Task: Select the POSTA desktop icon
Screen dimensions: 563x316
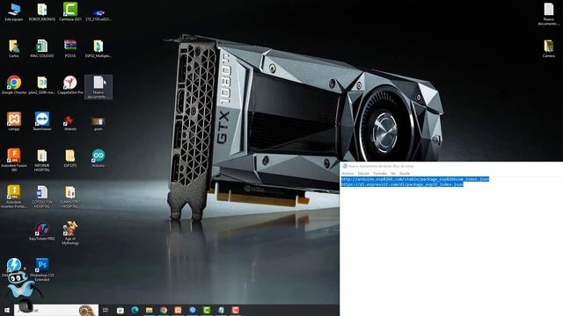Action: click(x=70, y=48)
